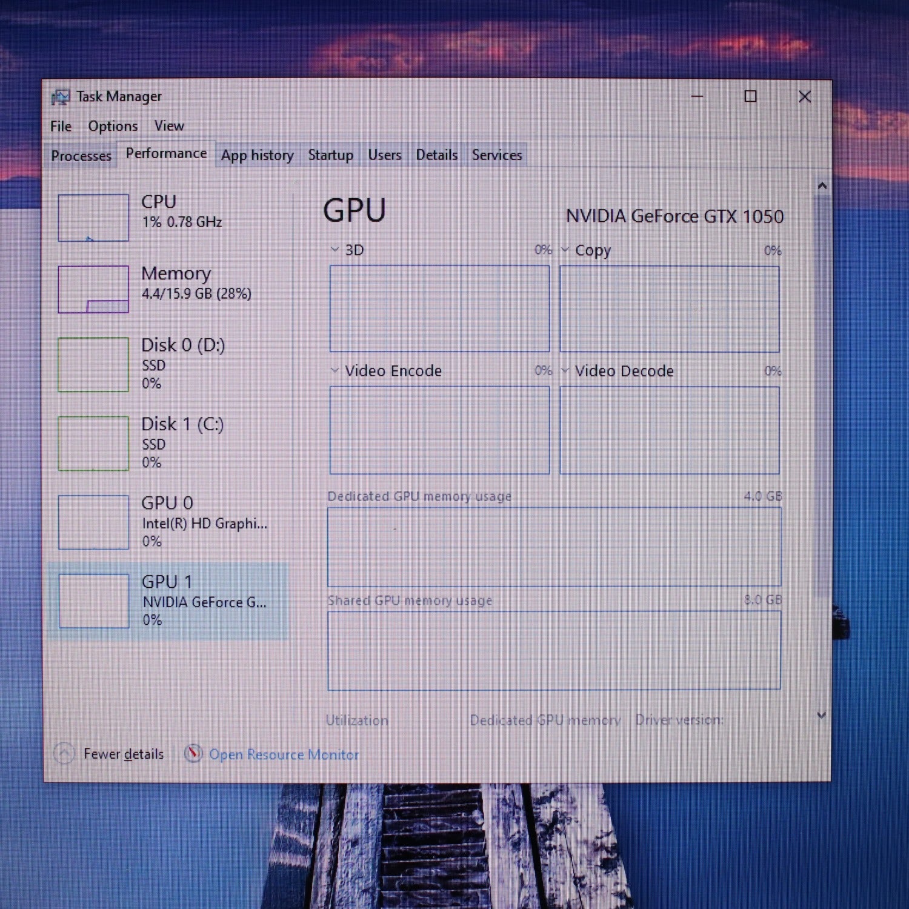Open the View menu

click(x=169, y=126)
